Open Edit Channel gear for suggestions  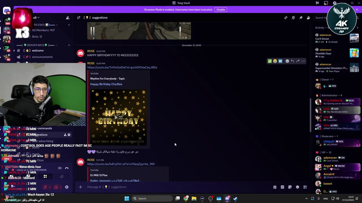69,135
